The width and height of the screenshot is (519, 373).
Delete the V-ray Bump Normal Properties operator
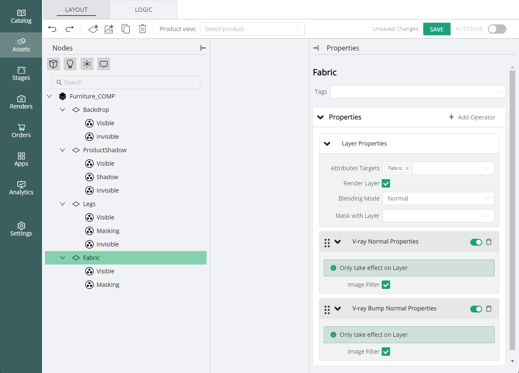tap(489, 309)
